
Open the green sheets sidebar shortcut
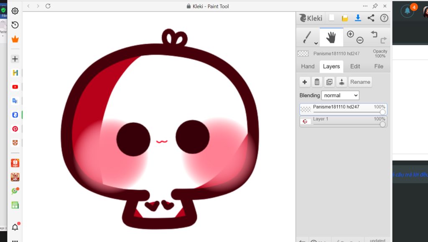[15, 205]
